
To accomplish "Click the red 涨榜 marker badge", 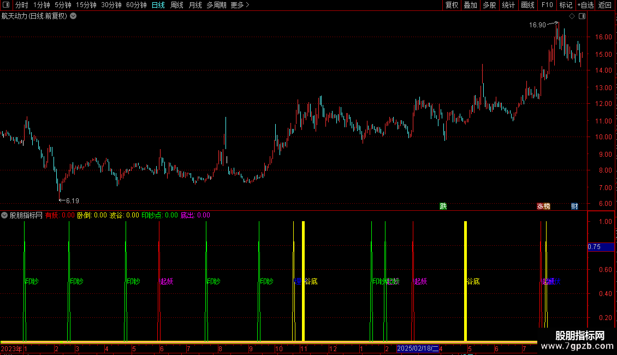I will [x=543, y=206].
